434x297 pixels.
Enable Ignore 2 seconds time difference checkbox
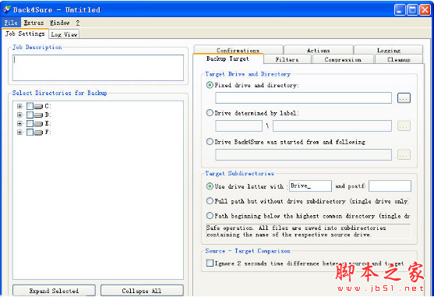[x=210, y=263]
